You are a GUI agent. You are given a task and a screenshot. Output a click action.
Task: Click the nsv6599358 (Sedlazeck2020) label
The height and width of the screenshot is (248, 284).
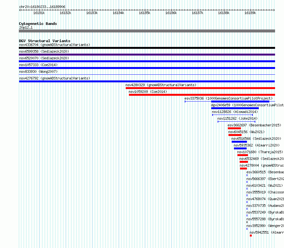point(44,51)
